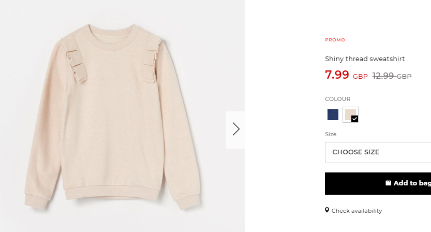Click the COLOUR section heading
This screenshot has width=431, height=232.
coord(337,99)
